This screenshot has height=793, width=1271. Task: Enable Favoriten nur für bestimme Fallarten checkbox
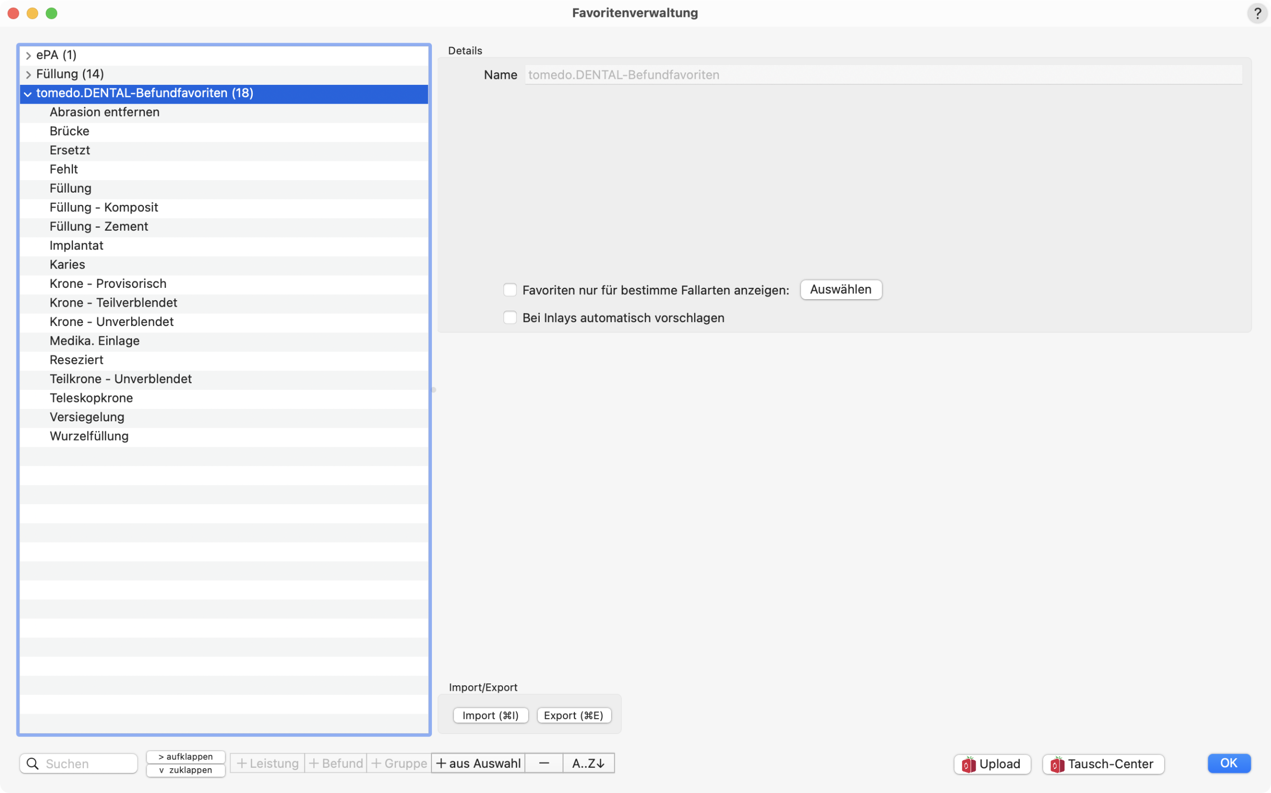tap(510, 290)
